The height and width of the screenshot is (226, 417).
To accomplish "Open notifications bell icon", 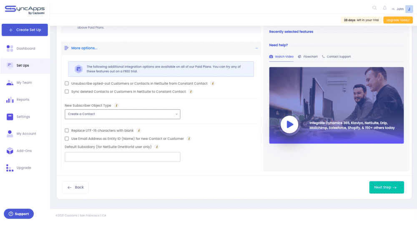I will tap(384, 8).
